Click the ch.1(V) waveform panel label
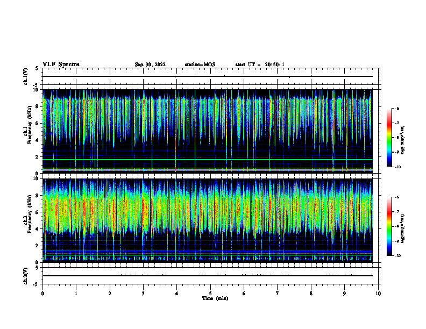 coord(25,76)
